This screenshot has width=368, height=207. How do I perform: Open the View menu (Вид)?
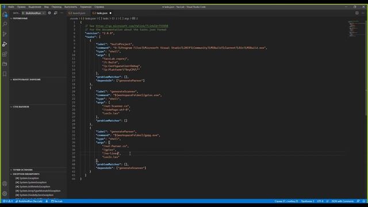tap(47, 7)
